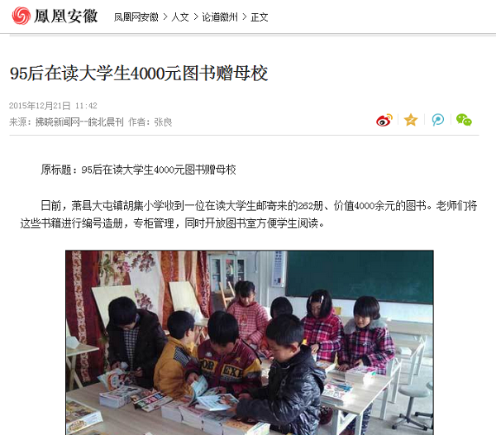Add article to favorites with the star icon
496x435 pixels.
[411, 120]
